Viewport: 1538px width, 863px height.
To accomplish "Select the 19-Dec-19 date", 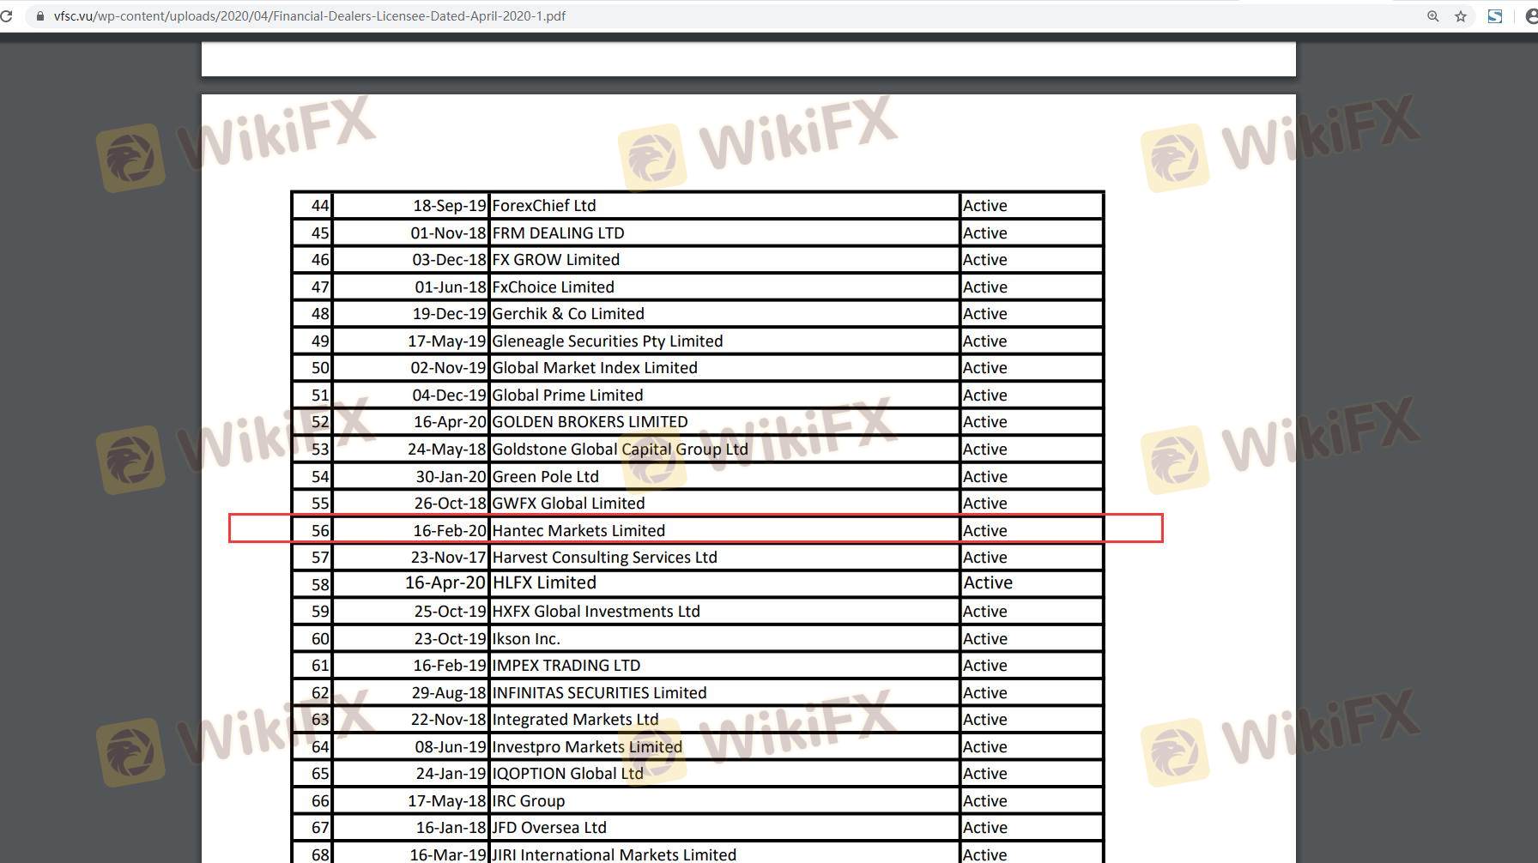I will 450,314.
